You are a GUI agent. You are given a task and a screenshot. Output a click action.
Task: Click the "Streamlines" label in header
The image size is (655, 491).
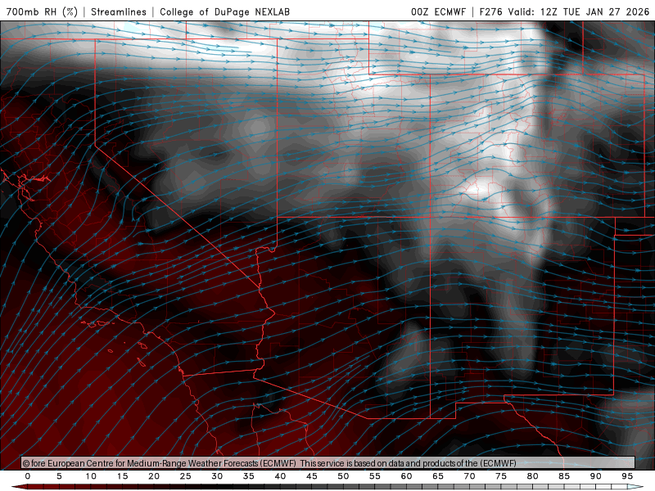[x=119, y=11]
